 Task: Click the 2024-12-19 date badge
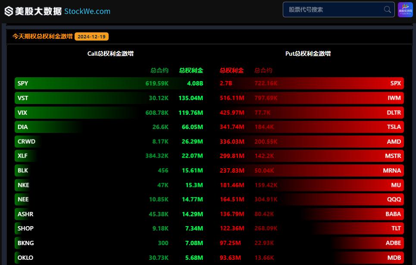pyautogui.click(x=91, y=37)
